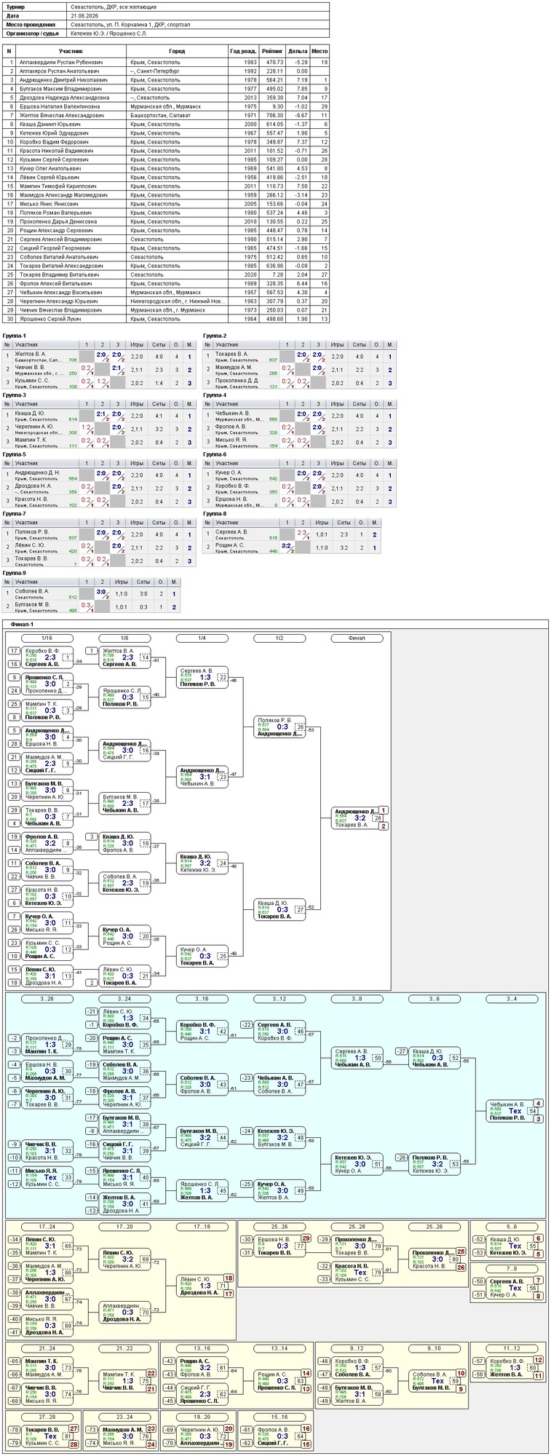
Task: Select participant "Дроздова Надежда Александровна"
Action: click(x=64, y=98)
